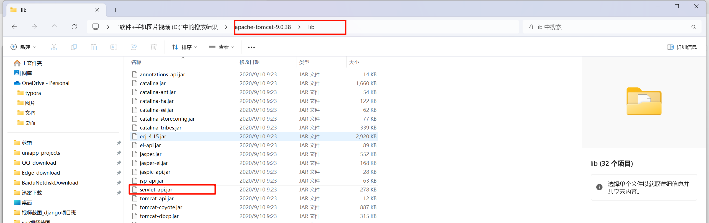Open pinned 剪辑 folder

click(23, 143)
